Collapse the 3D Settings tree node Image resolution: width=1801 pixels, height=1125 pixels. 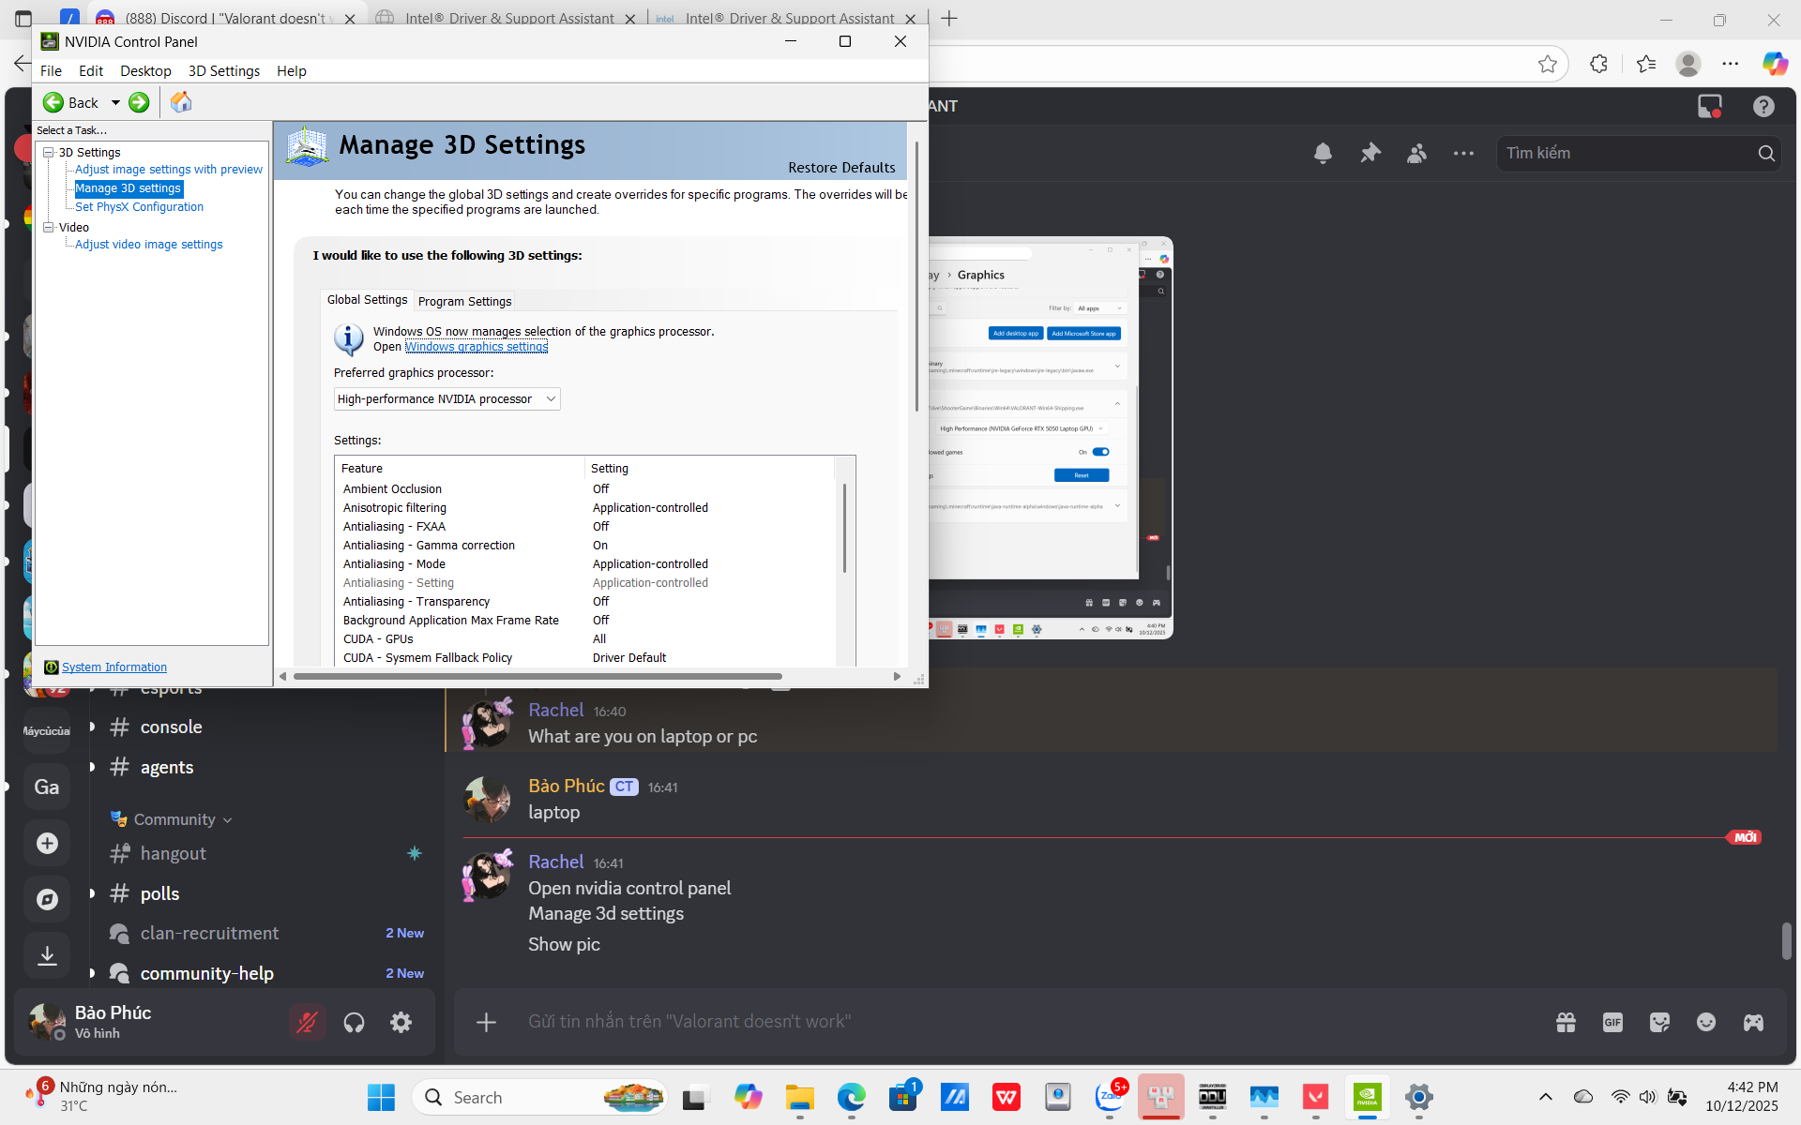pos(49,152)
